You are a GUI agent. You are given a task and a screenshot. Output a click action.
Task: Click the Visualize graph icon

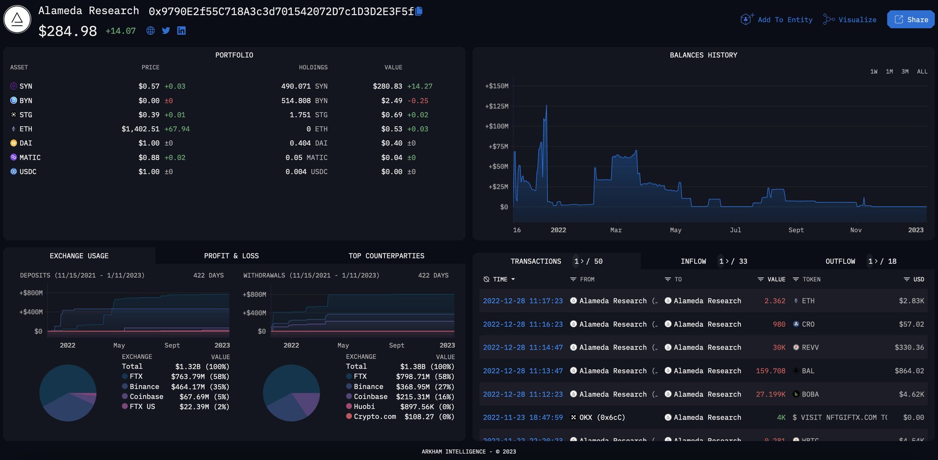[829, 19]
